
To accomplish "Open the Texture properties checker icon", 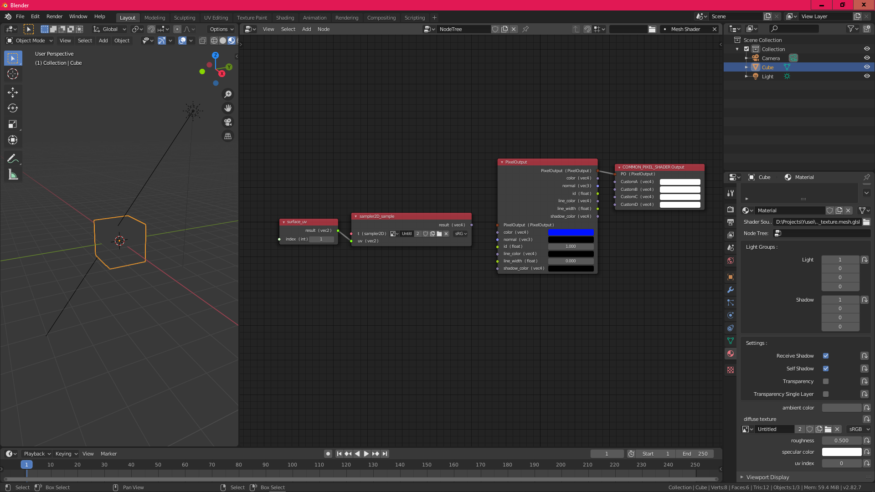I will pyautogui.click(x=731, y=370).
